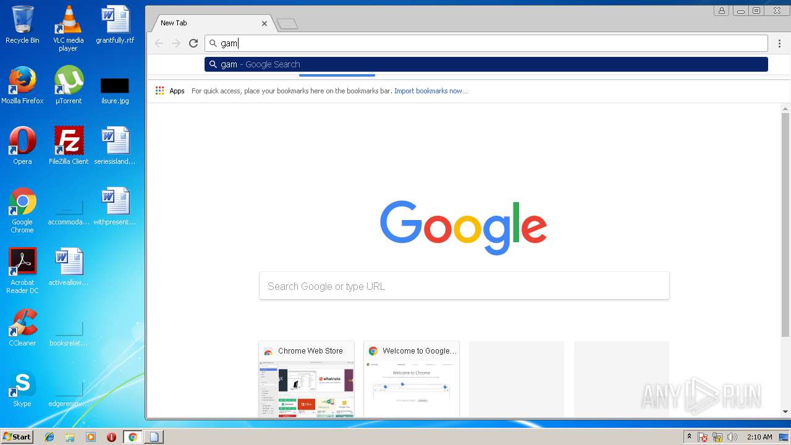This screenshot has height=445, width=791.
Task: Open Chrome's three-dot menu
Action: tap(780, 43)
